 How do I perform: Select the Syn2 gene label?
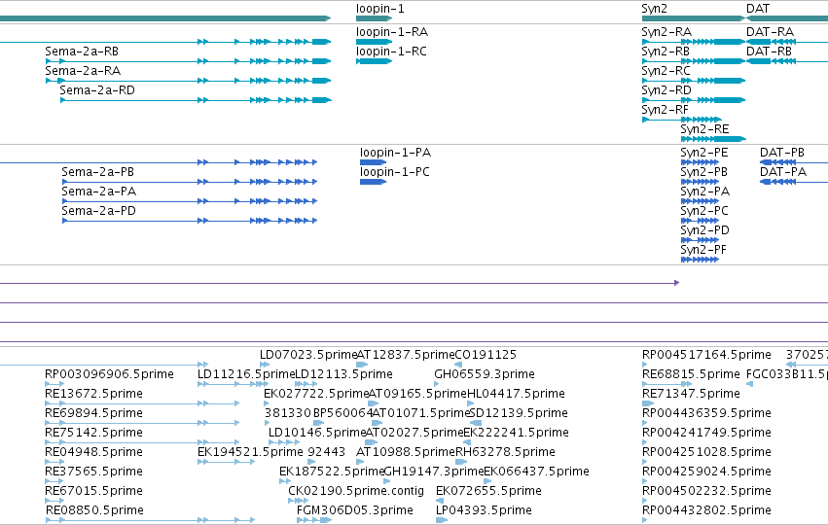[654, 9]
